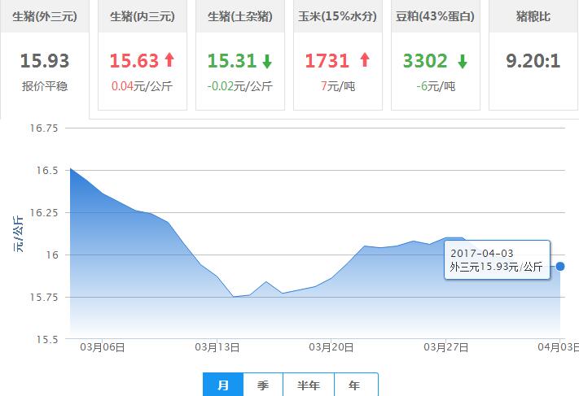Open the 猪粮比 ratio tab

click(x=533, y=16)
